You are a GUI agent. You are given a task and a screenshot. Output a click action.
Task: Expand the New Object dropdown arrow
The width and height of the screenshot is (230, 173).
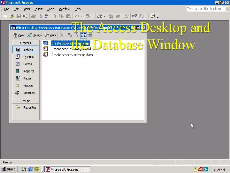pyautogui.click(x=146, y=16)
